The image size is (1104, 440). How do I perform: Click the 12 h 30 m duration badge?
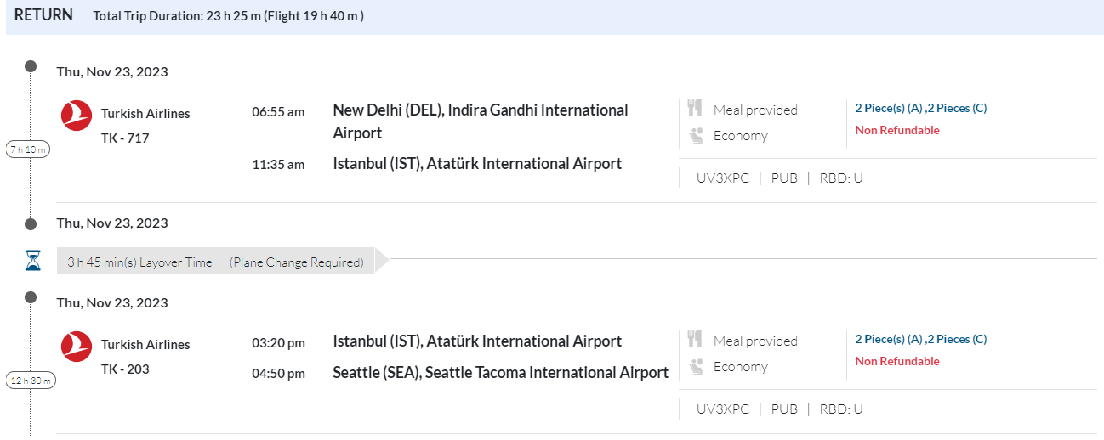[x=31, y=381]
